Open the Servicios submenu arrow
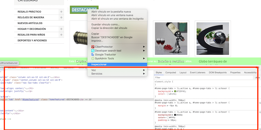The height and width of the screenshot is (130, 261). click(x=144, y=74)
